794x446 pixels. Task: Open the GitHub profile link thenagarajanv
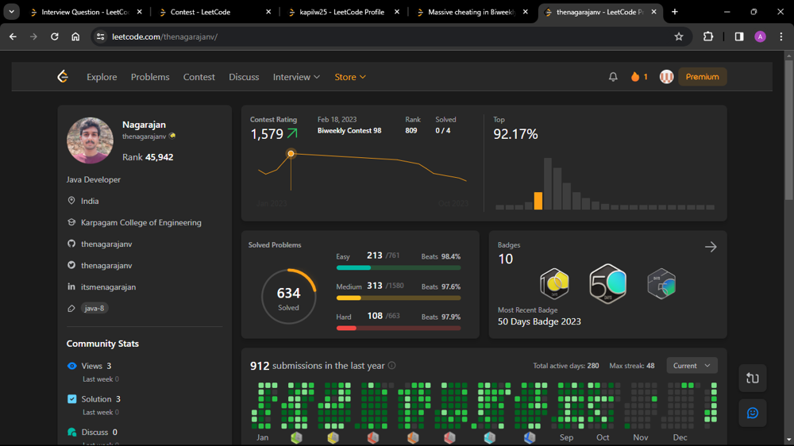(106, 244)
